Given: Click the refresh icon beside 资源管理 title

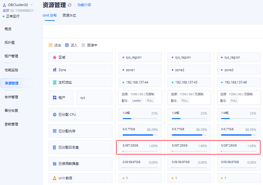Looking at the screenshot, I should point(70,5).
